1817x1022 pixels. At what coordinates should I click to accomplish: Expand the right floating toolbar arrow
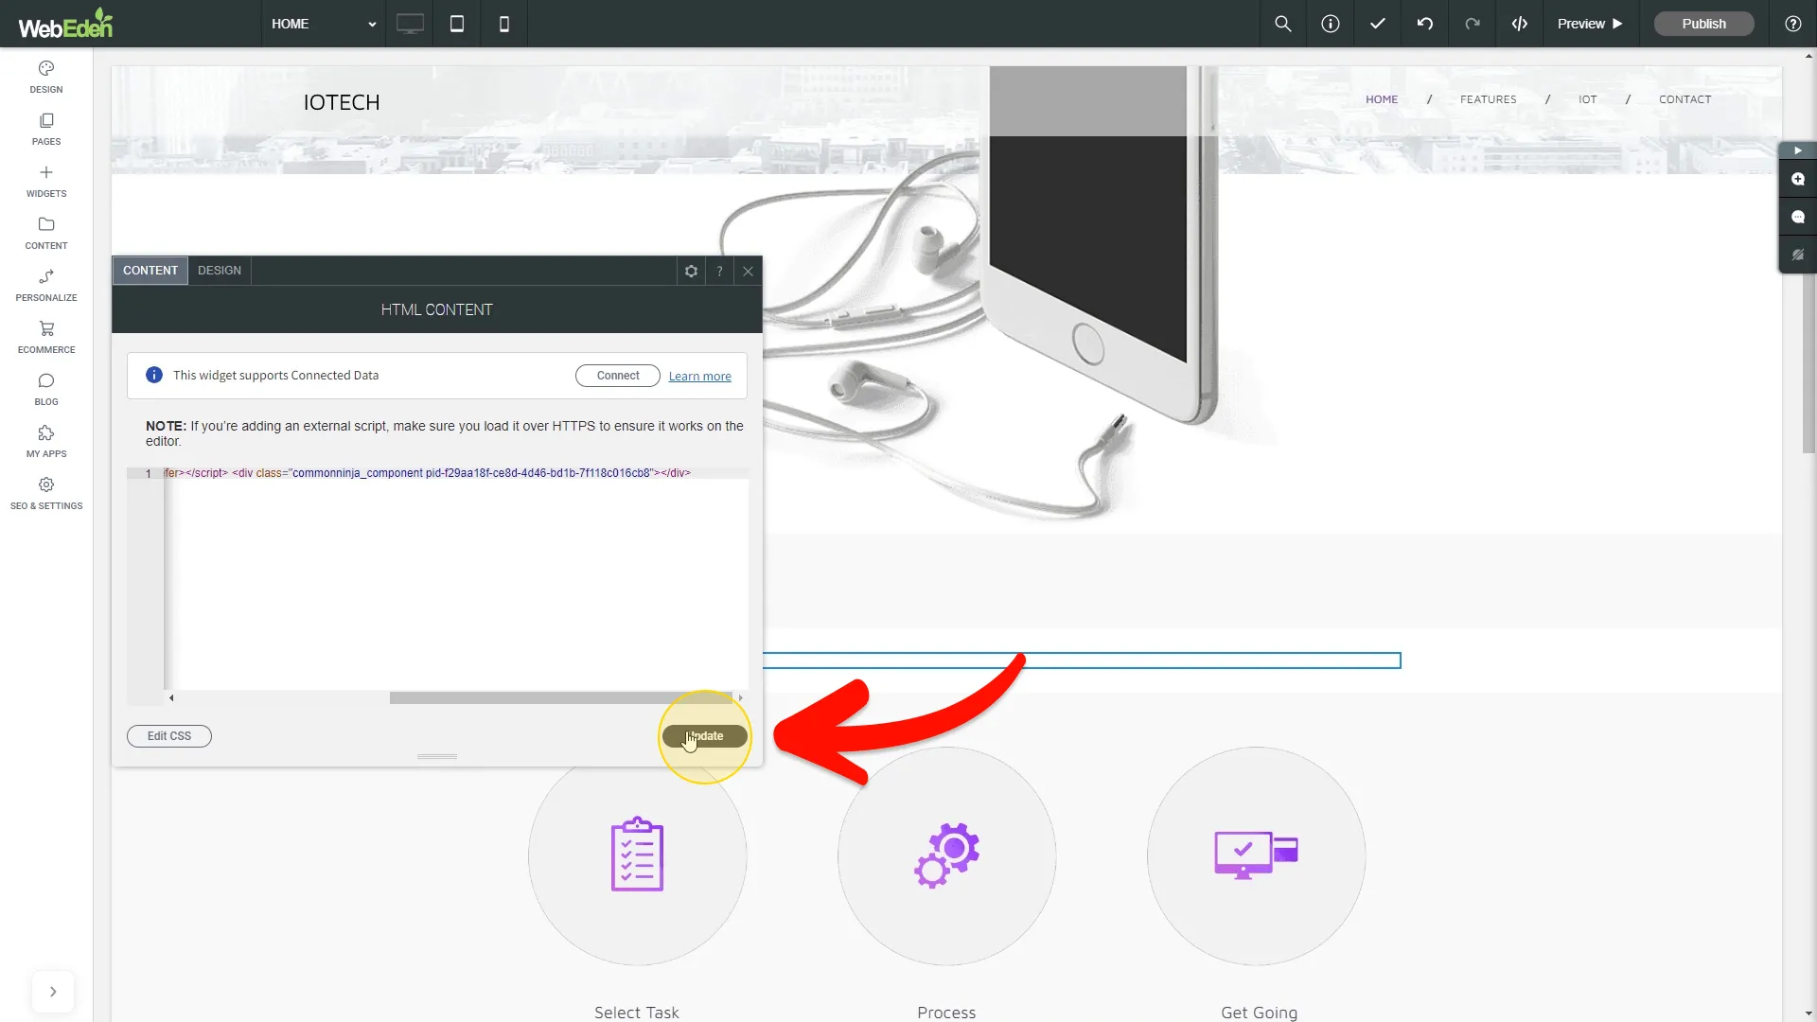click(1798, 150)
